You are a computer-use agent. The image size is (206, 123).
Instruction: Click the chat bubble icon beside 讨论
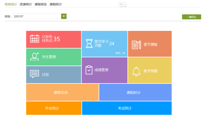pos(34,74)
